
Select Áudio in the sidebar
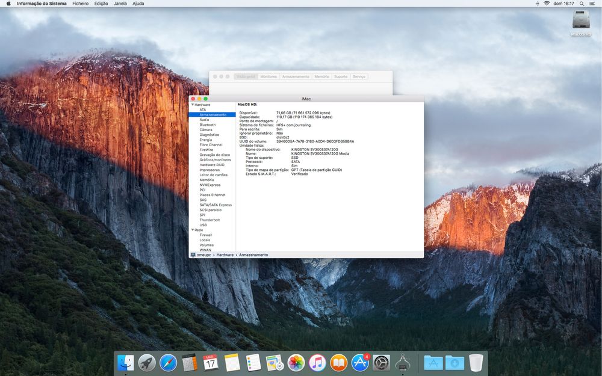[204, 120]
